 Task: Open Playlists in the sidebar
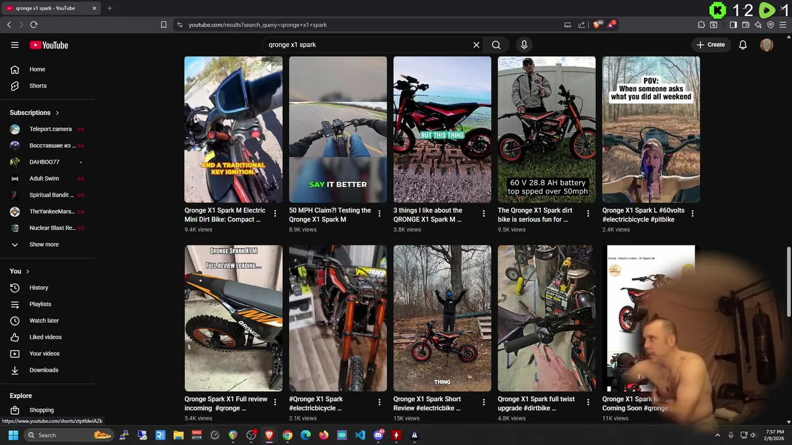[47, 304]
